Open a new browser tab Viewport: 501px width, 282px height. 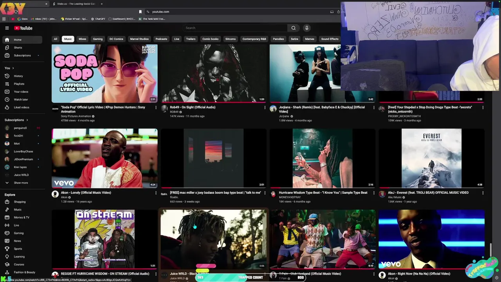(101, 4)
